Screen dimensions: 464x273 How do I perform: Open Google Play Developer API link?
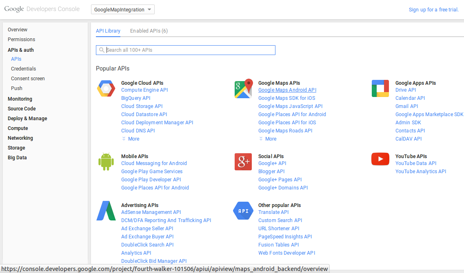coord(151,180)
